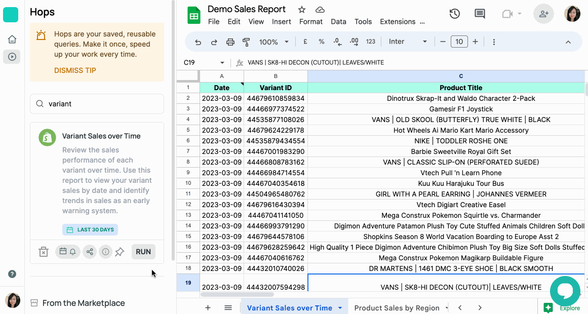Image resolution: width=588 pixels, height=314 pixels.
Task: Select column C header
Action: click(446, 76)
